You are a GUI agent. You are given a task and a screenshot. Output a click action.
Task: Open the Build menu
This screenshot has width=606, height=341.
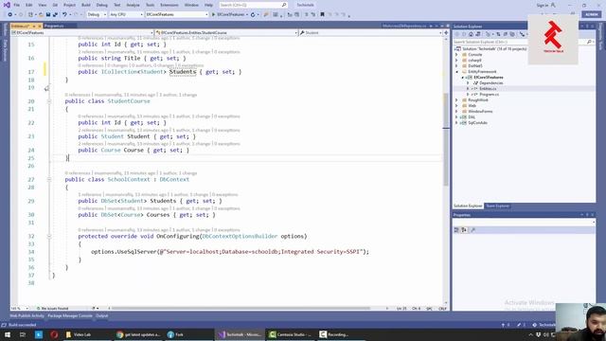(x=86, y=5)
